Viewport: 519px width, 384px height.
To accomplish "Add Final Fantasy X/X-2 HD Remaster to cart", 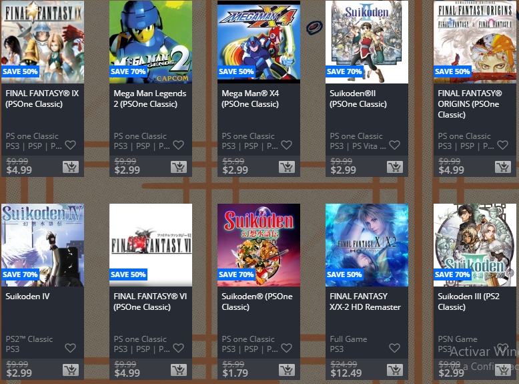I will click(395, 370).
